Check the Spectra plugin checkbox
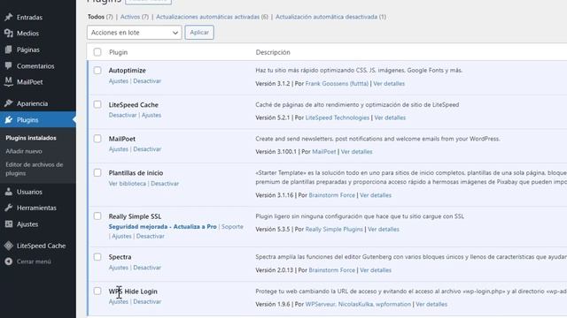567x318 pixels. [x=97, y=257]
